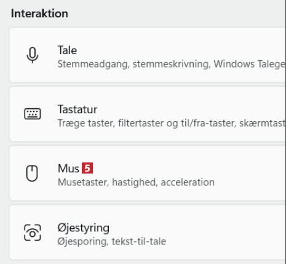Click the Stemmeadgang, stemmeskrivning description text
This screenshot has width=286, height=264.
(x=133, y=64)
